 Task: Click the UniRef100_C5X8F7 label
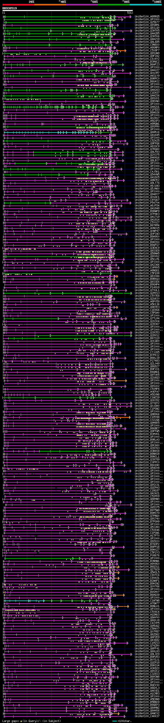point(147,50)
